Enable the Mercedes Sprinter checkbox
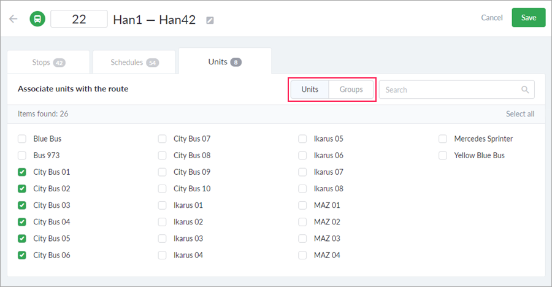552x287 pixels. point(442,139)
